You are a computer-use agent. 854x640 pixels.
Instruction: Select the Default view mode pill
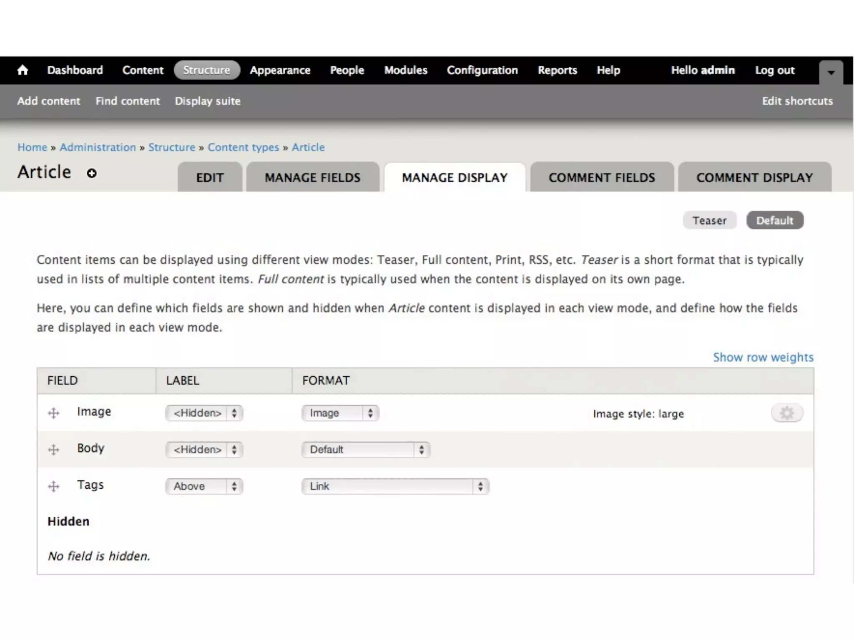pos(775,220)
